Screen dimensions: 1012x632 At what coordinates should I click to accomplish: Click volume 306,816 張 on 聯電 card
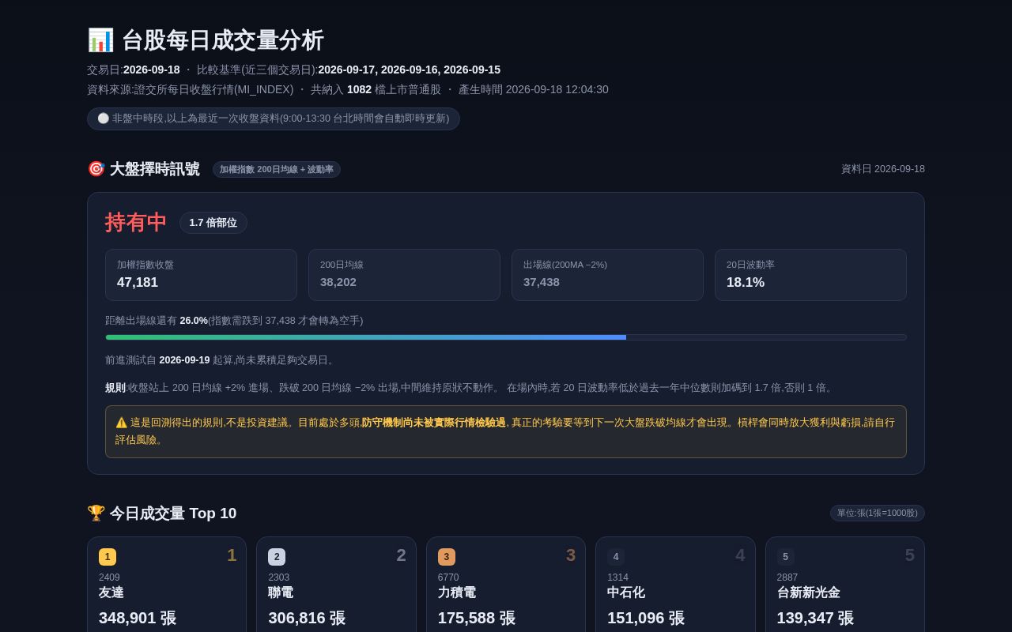(x=307, y=618)
